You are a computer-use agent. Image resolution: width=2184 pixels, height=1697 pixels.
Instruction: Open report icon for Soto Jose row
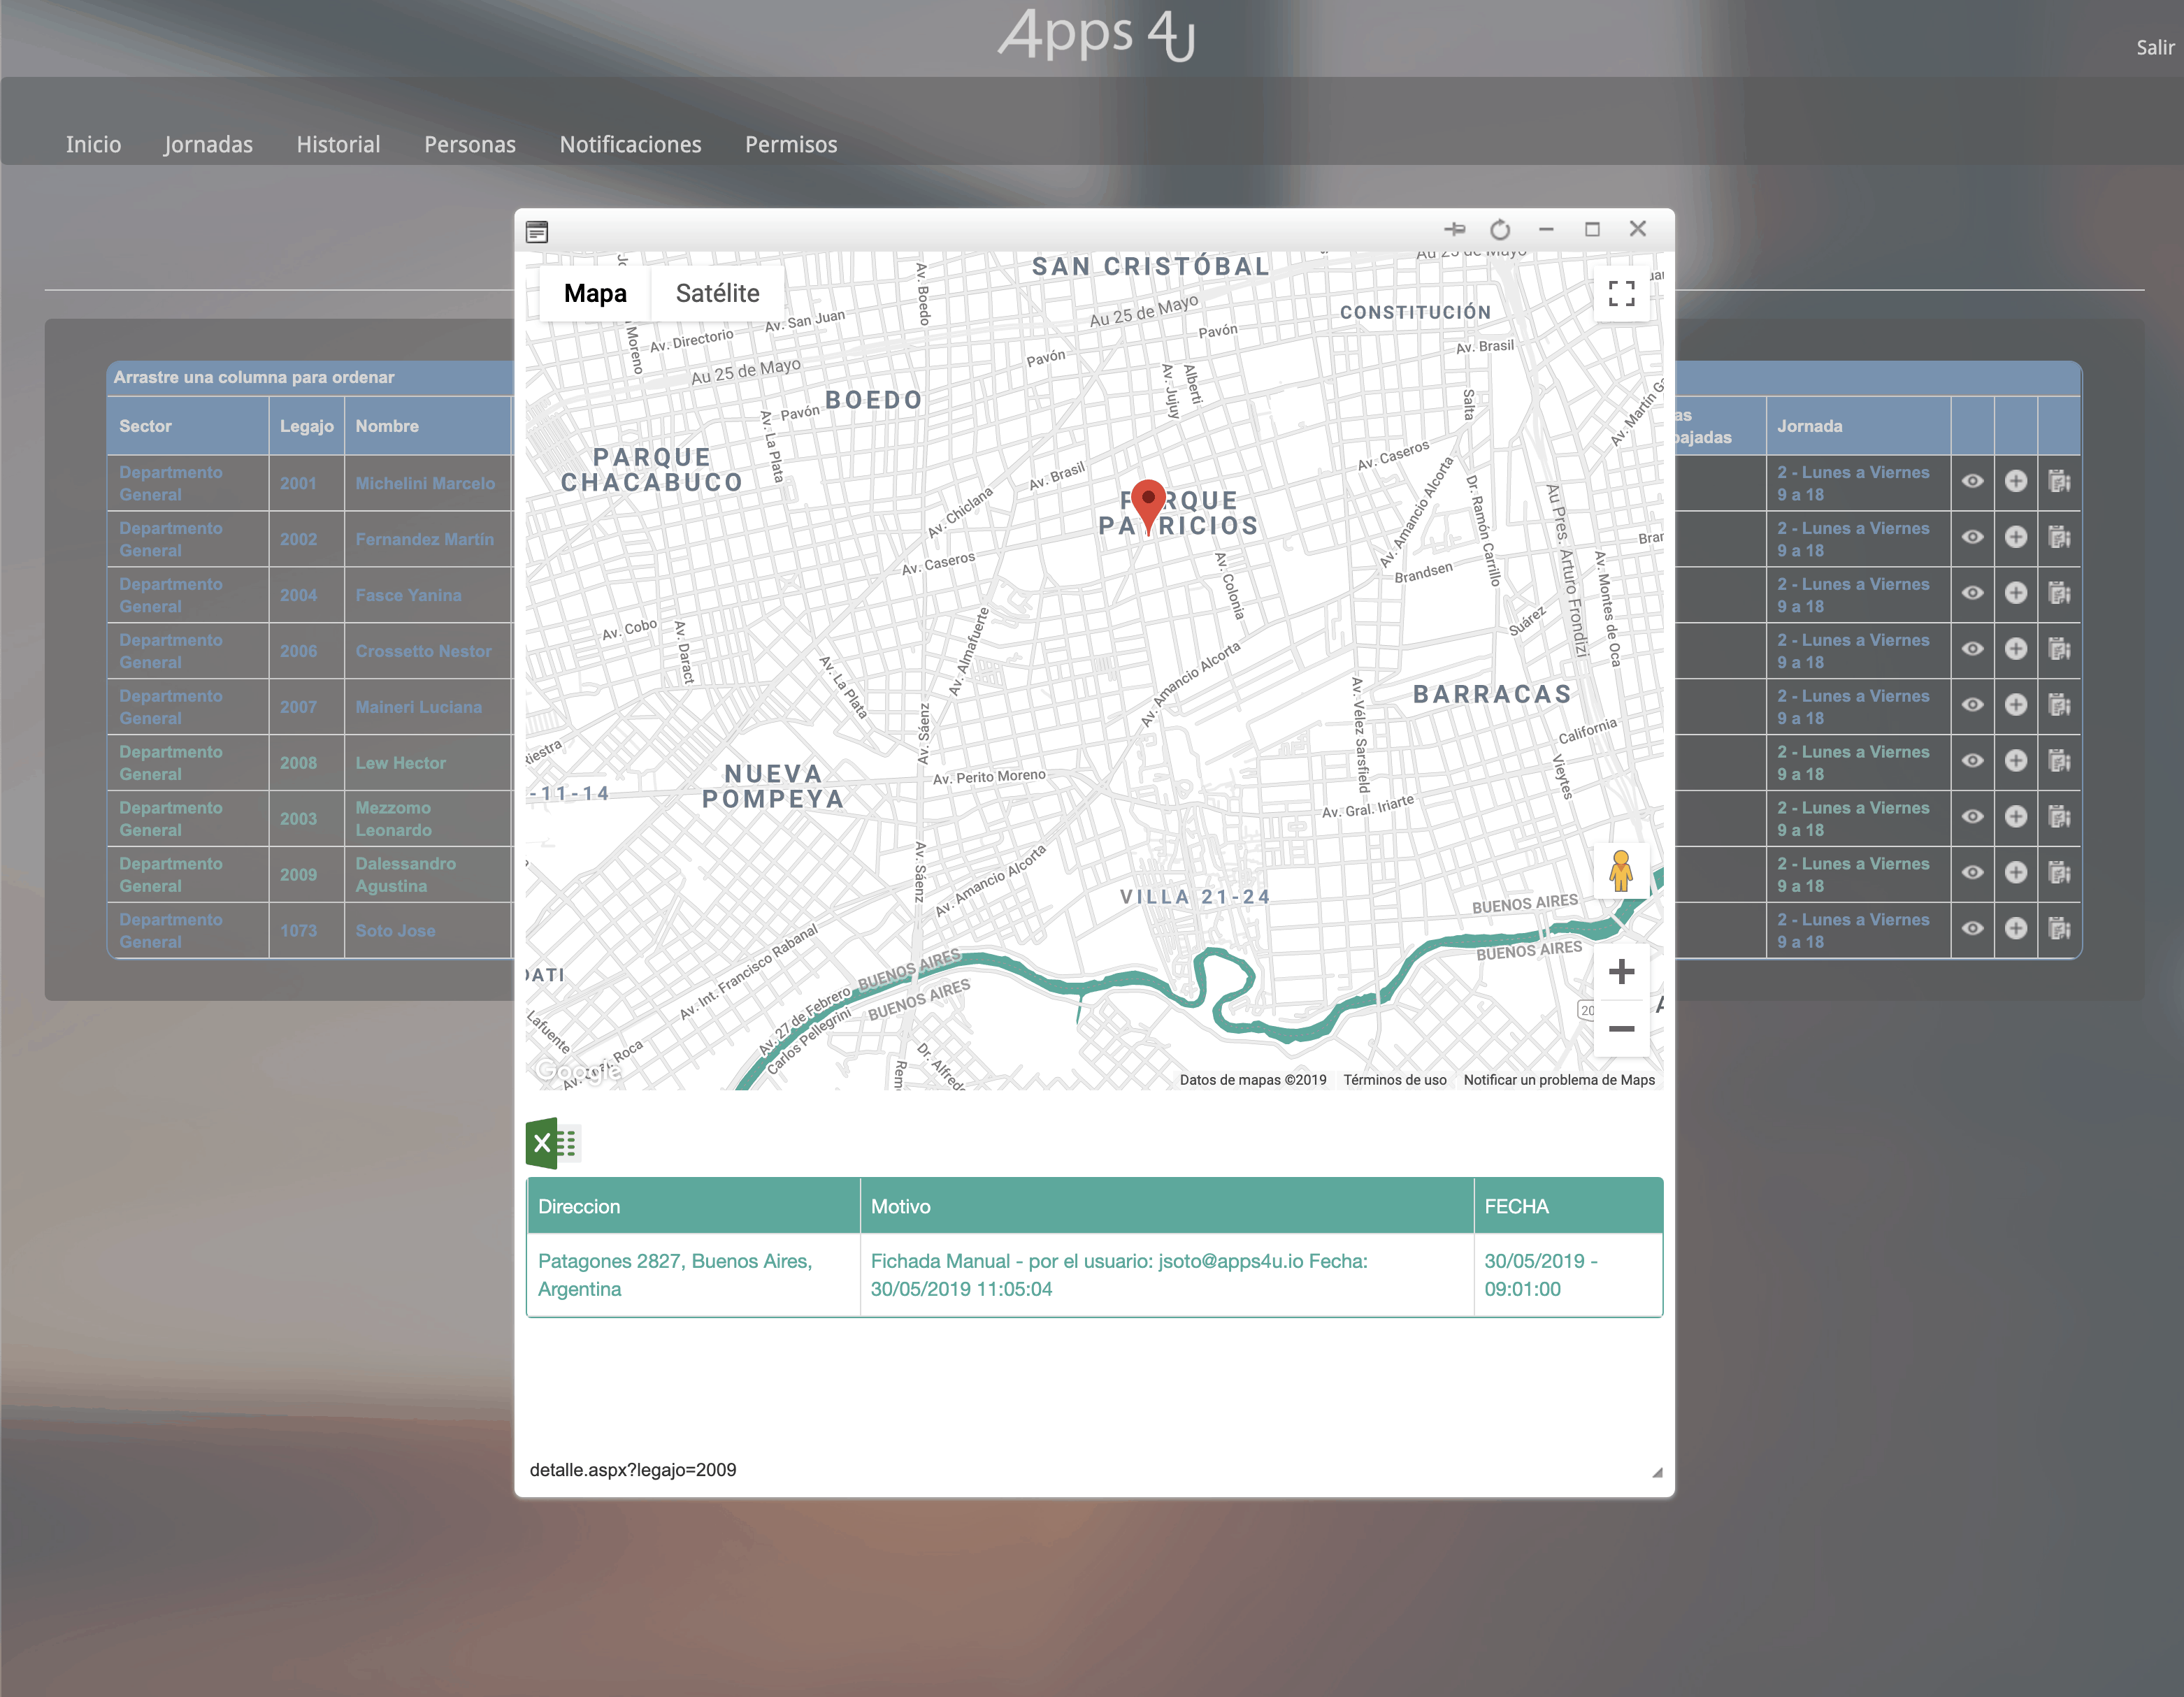[2059, 929]
